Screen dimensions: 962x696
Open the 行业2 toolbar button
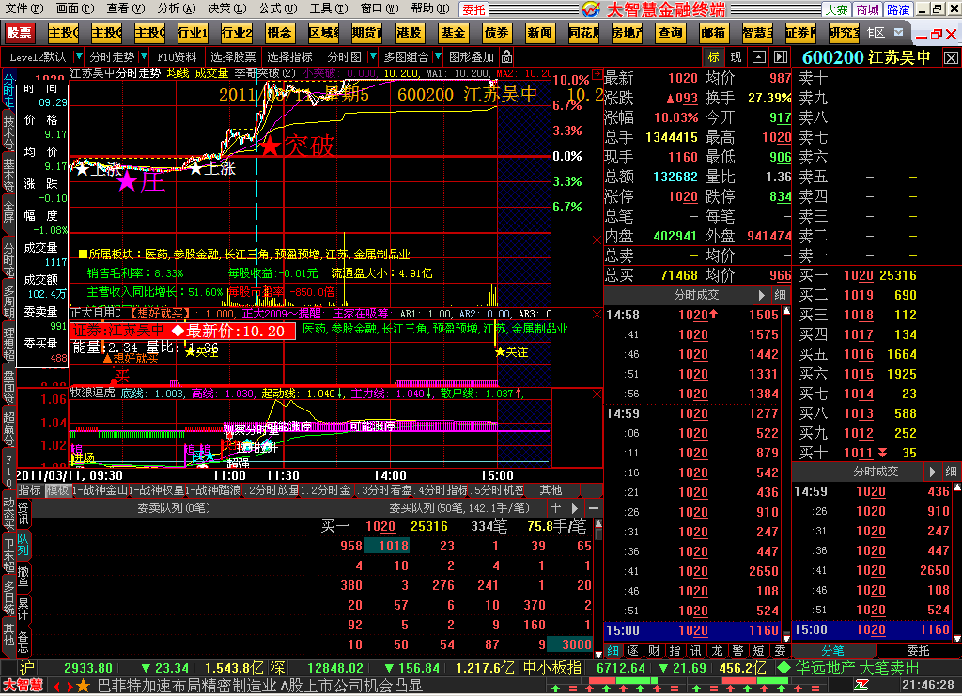tap(236, 33)
